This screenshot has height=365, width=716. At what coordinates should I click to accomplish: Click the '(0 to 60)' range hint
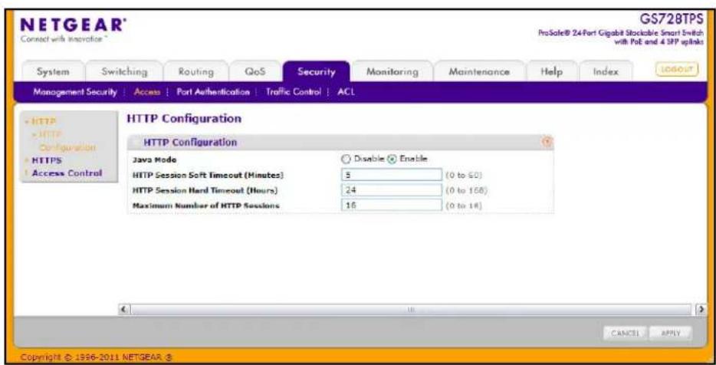(464, 175)
